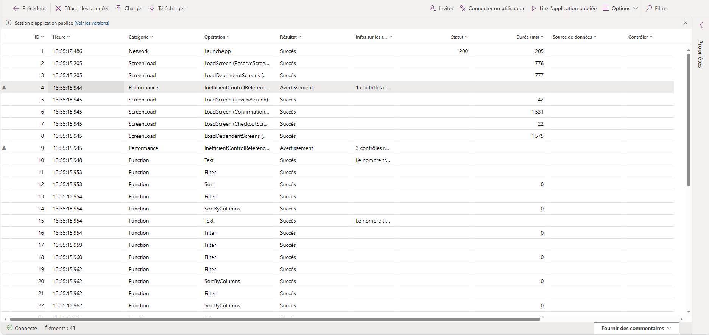The width and height of the screenshot is (709, 335).
Task: Open Fournir des commentaires dropdown
Action: pyautogui.click(x=636, y=328)
